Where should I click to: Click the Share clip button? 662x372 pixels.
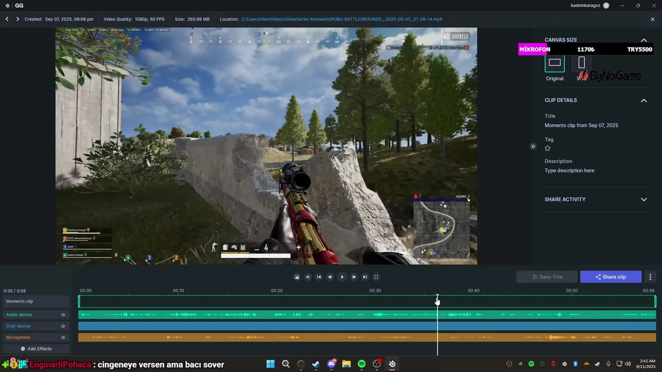click(x=611, y=277)
